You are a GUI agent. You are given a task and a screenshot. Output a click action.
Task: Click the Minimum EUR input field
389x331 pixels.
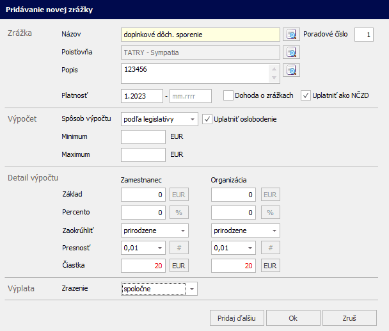click(x=143, y=137)
